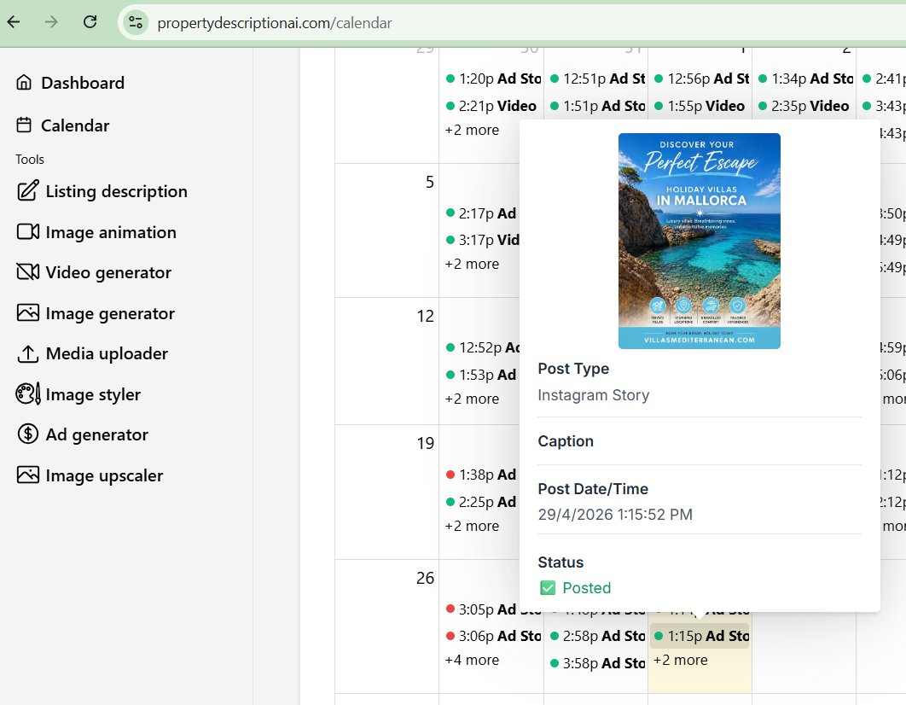Open the failed 1:38p Ad event

pyautogui.click(x=481, y=475)
